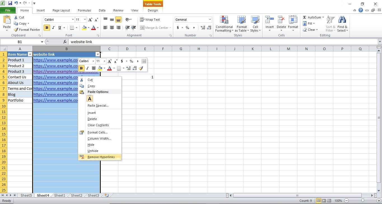Open Conditional Formatting in the Styles group
The image size is (382, 204).
point(224,24)
